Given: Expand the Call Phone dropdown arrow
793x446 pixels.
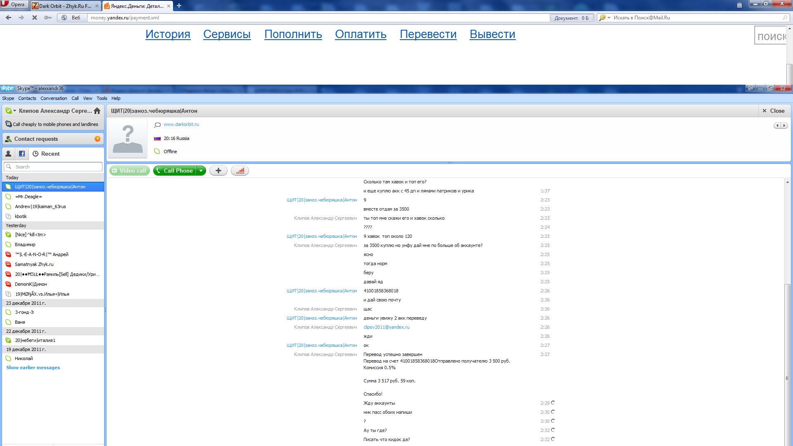Looking at the screenshot, I should 201,171.
